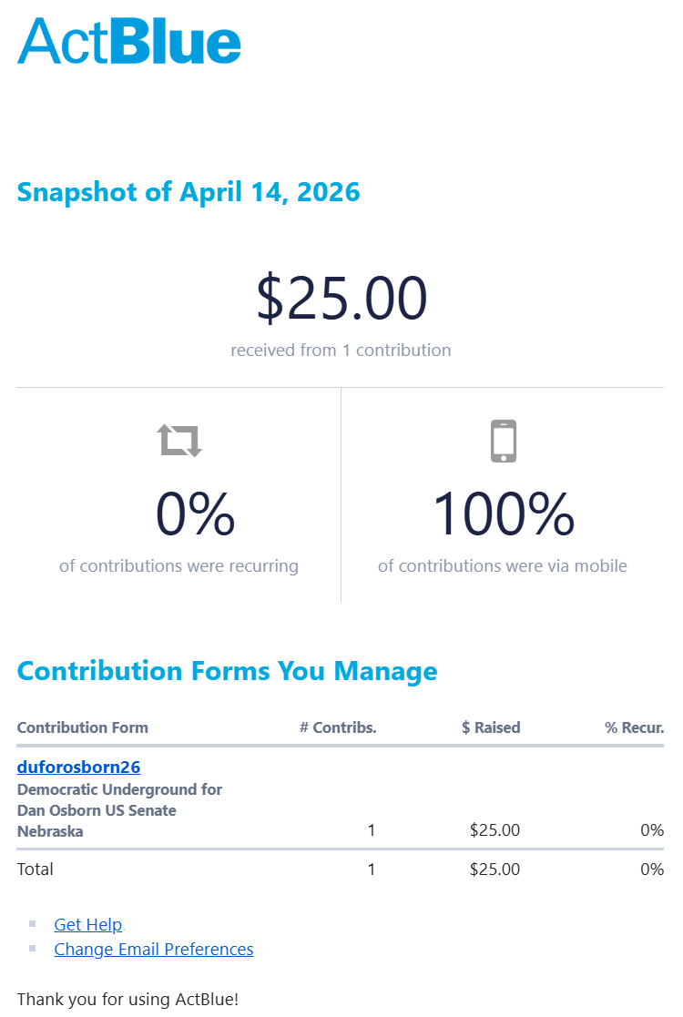Screen dimensions: 683x1017
Task: Click the Contribution Form column header
Action: click(82, 727)
